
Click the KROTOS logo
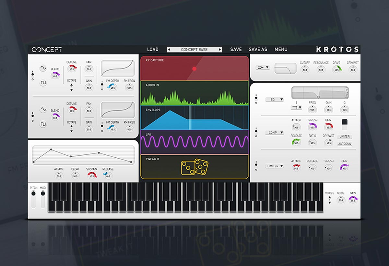click(337, 49)
